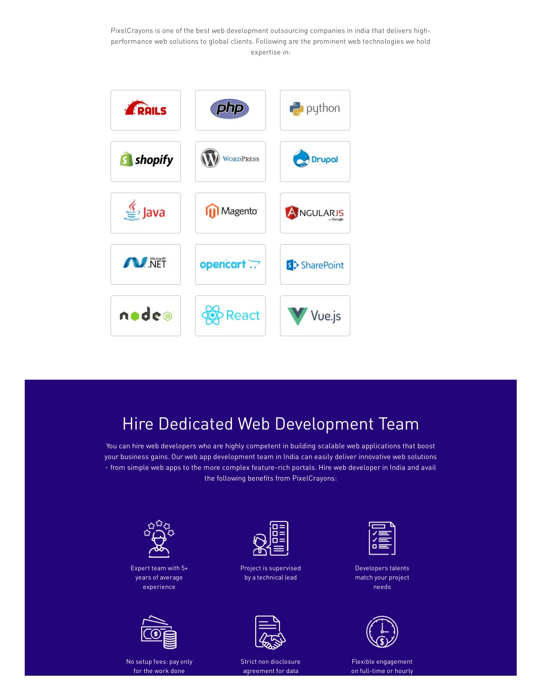Open the Node.js logo card
This screenshot has height=700, width=541.
point(146,316)
